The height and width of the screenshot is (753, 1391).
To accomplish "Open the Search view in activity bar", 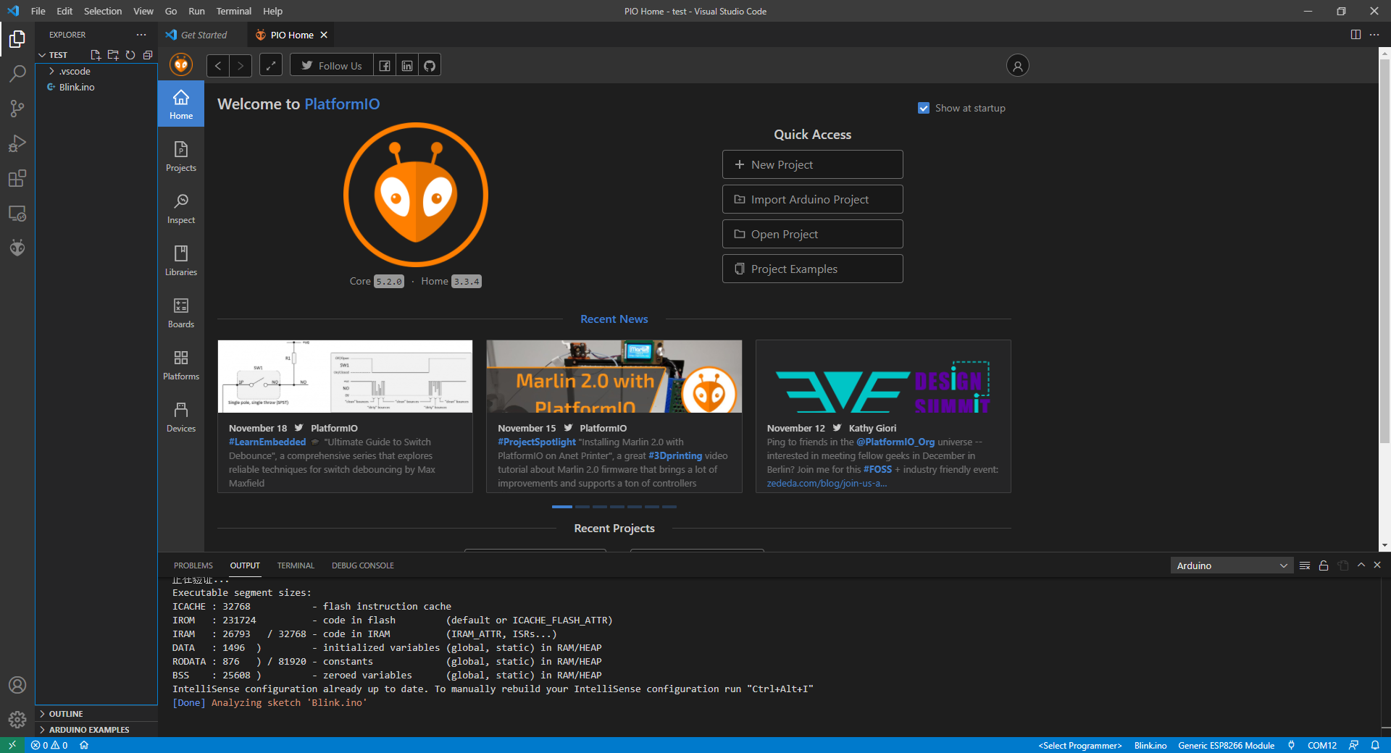I will pyautogui.click(x=17, y=73).
